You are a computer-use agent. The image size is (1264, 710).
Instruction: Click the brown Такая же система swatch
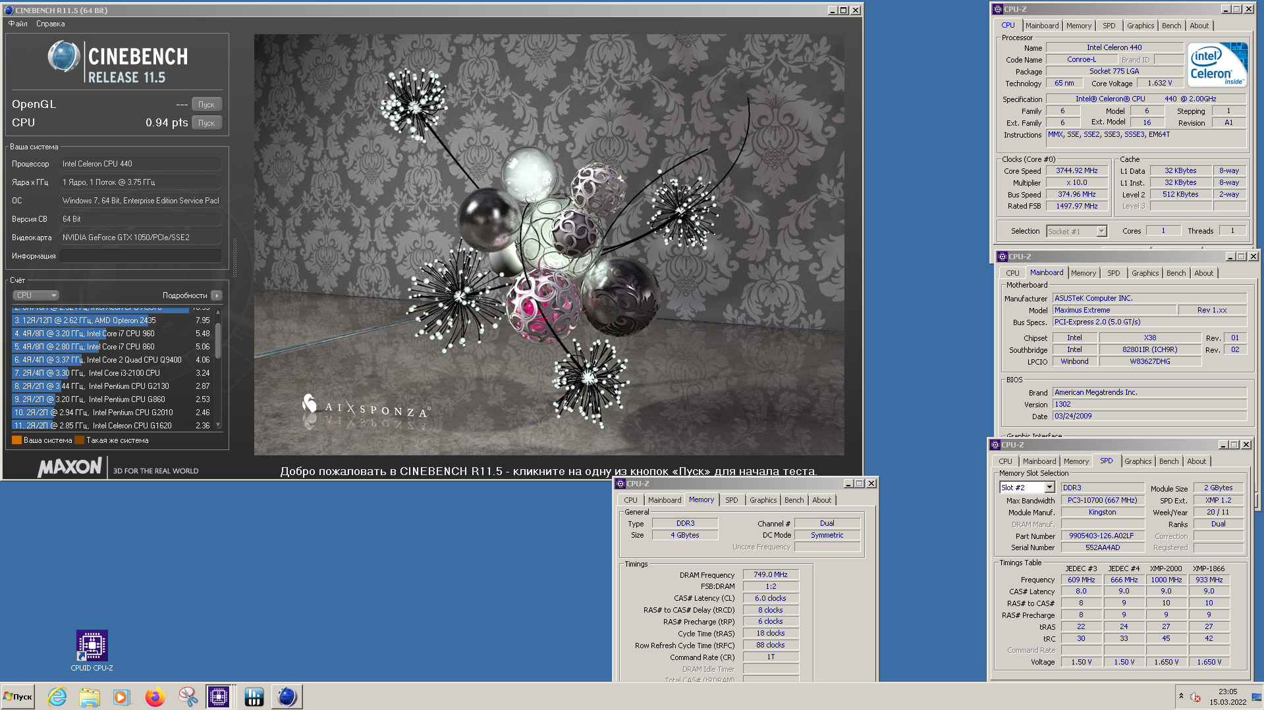pos(80,440)
